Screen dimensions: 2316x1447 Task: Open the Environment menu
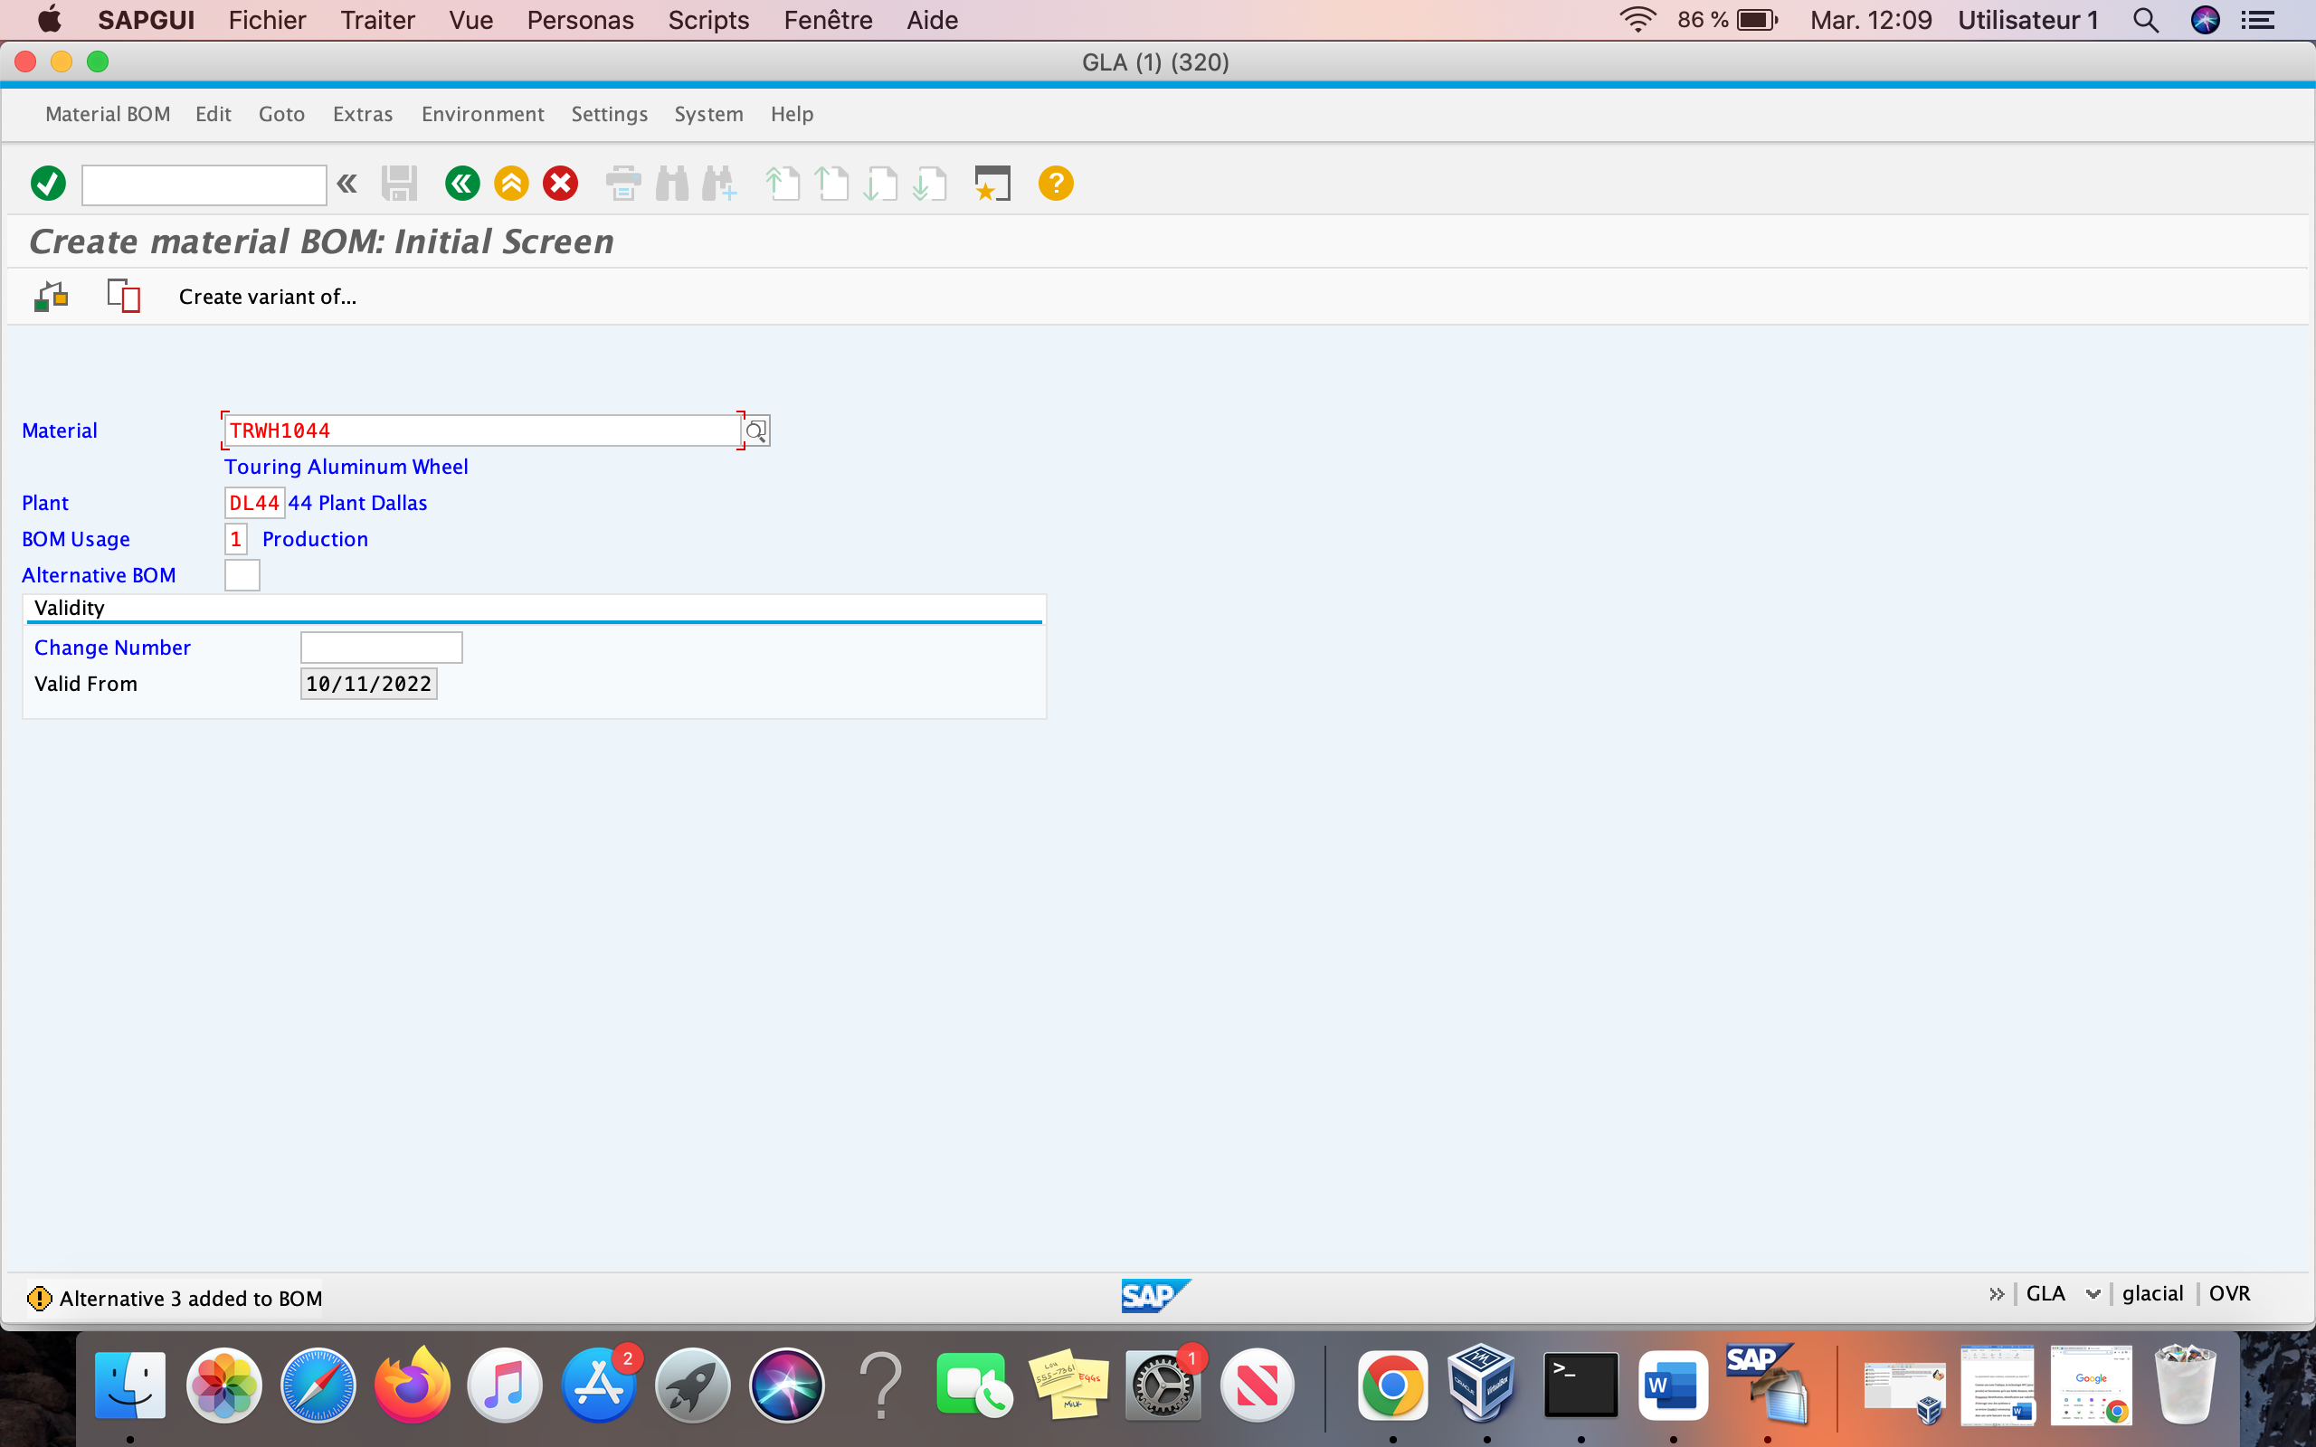tap(482, 114)
